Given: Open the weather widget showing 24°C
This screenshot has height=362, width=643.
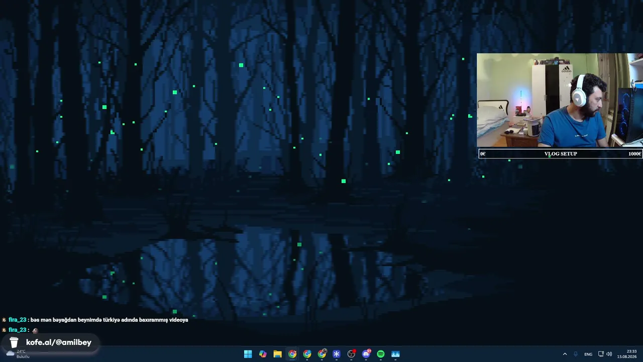Looking at the screenshot, I should coord(18,354).
